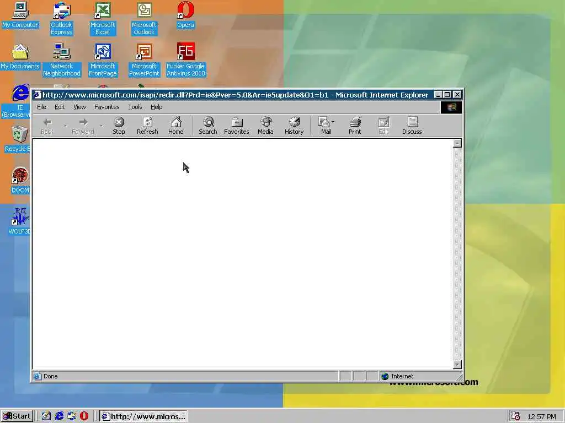Select the Opera desktop shortcut
Image resolution: width=565 pixels, height=423 pixels.
[185, 15]
